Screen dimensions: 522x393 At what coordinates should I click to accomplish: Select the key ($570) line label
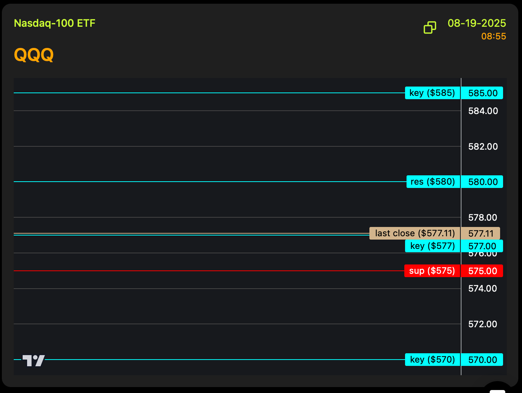coord(433,360)
